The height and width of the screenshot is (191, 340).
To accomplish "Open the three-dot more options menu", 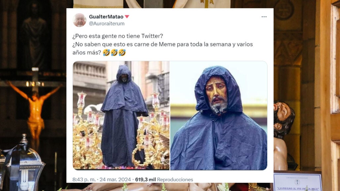I will (264, 17).
